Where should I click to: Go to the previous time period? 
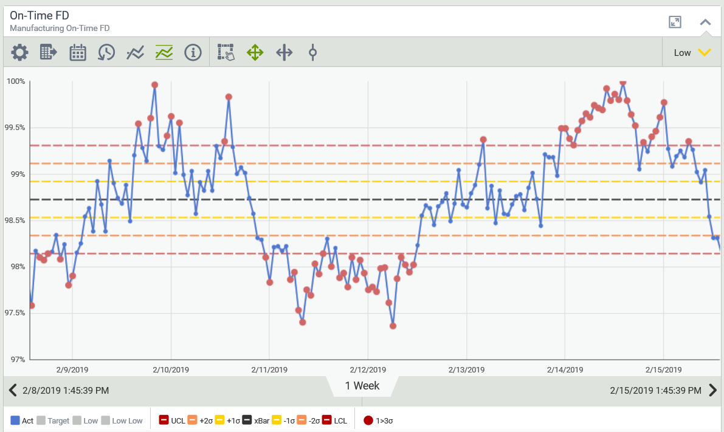12,390
